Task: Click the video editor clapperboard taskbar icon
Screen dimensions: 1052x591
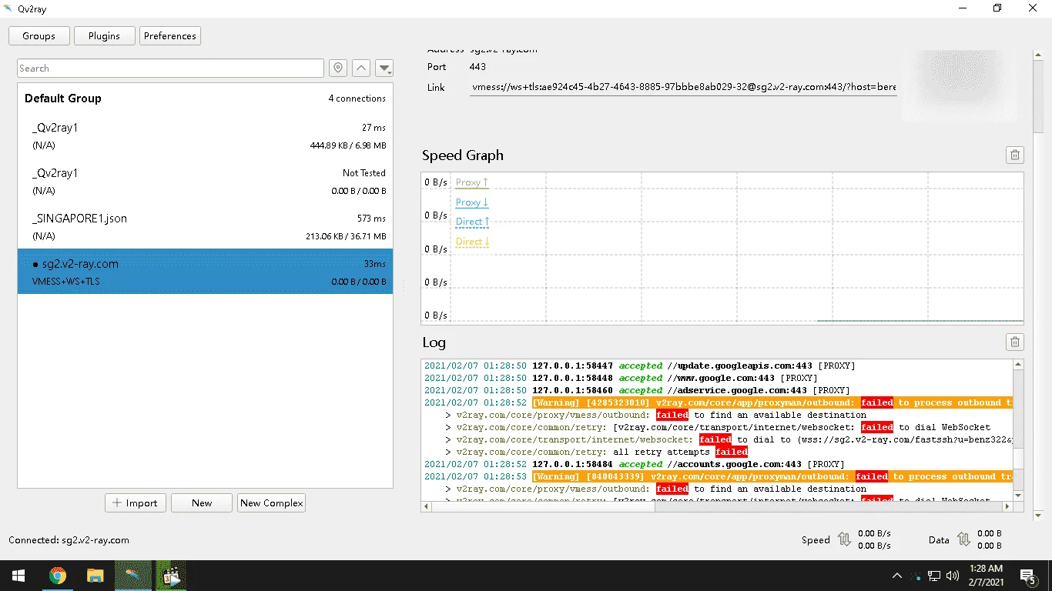Action: click(171, 576)
